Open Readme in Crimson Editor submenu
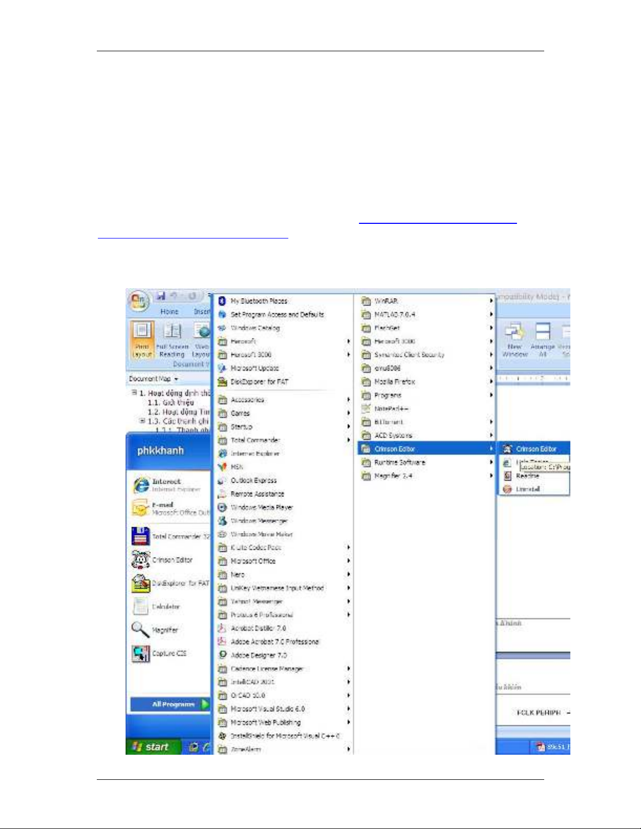 click(521, 476)
